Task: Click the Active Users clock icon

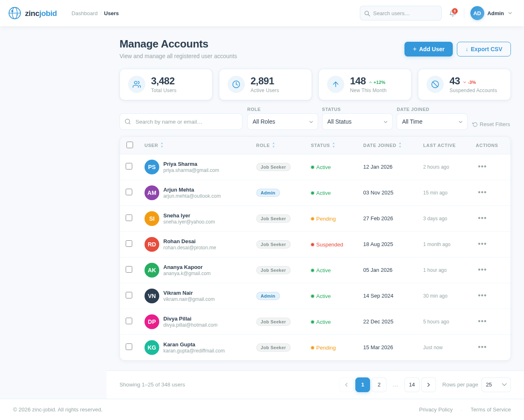Action: pos(236,84)
